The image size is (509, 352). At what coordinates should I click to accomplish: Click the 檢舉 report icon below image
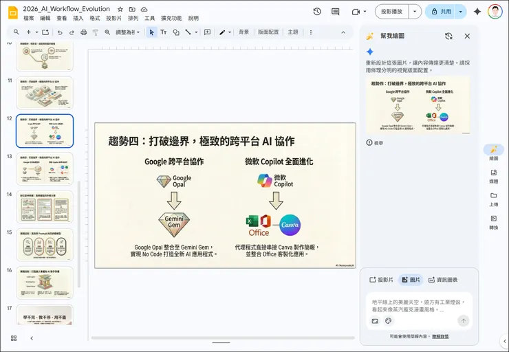[x=369, y=142]
